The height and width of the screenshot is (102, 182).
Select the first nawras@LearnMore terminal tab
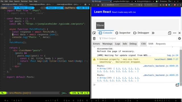(14, 5)
